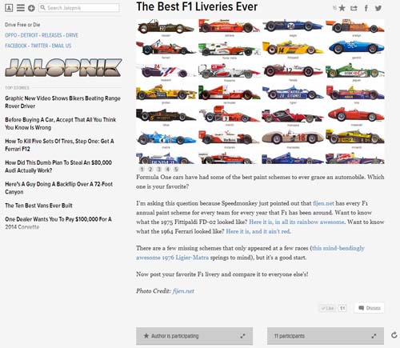This screenshot has width=400, height=348.
Task: Star this article
Action: [x=342, y=8]
